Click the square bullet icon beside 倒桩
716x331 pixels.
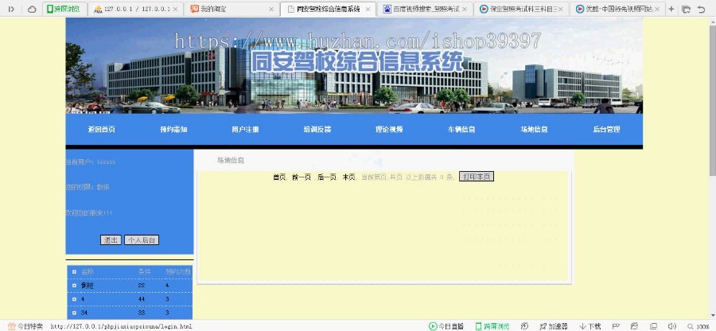tap(74, 286)
